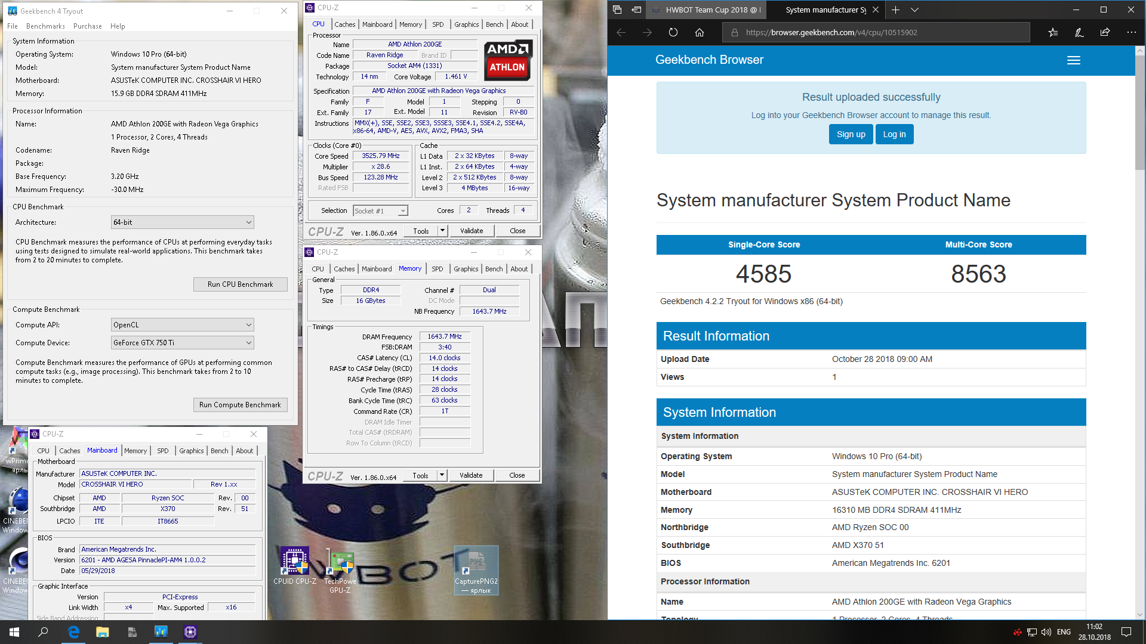Click the Sign up button
Image resolution: width=1146 pixels, height=644 pixels.
pyautogui.click(x=851, y=134)
